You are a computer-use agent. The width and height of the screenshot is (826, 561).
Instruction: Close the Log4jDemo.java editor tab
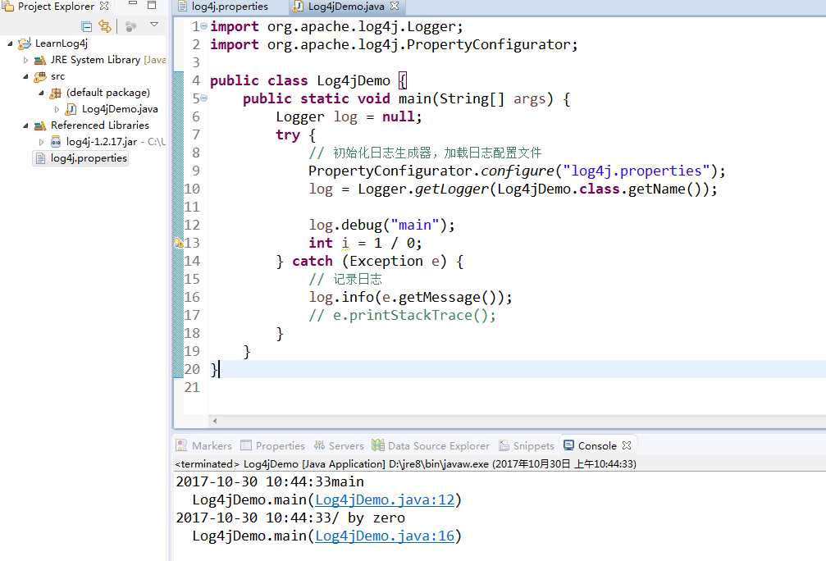[x=395, y=7]
